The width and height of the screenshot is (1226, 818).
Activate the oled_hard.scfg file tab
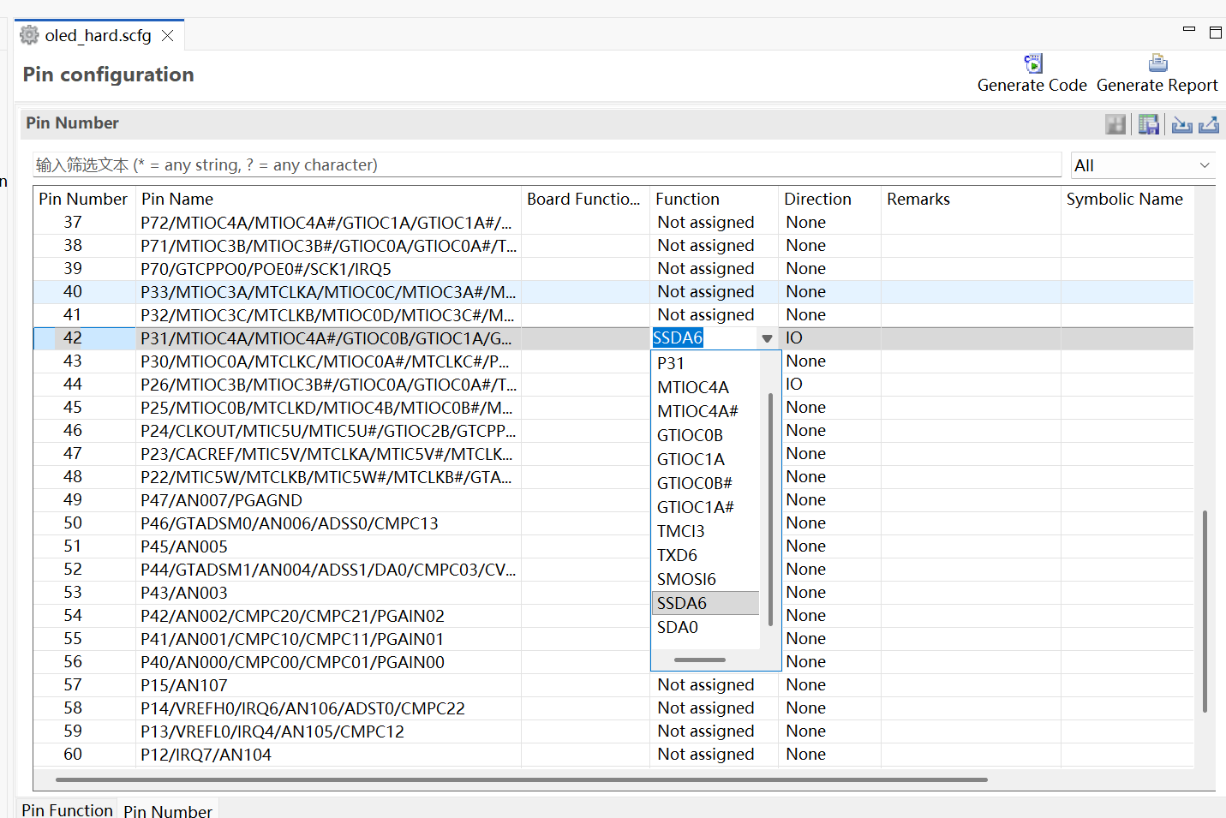[x=98, y=35]
